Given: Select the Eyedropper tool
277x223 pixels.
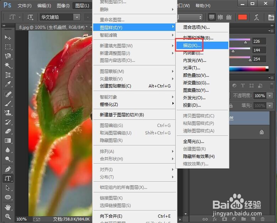Looking at the screenshot, I should coord(8,84).
